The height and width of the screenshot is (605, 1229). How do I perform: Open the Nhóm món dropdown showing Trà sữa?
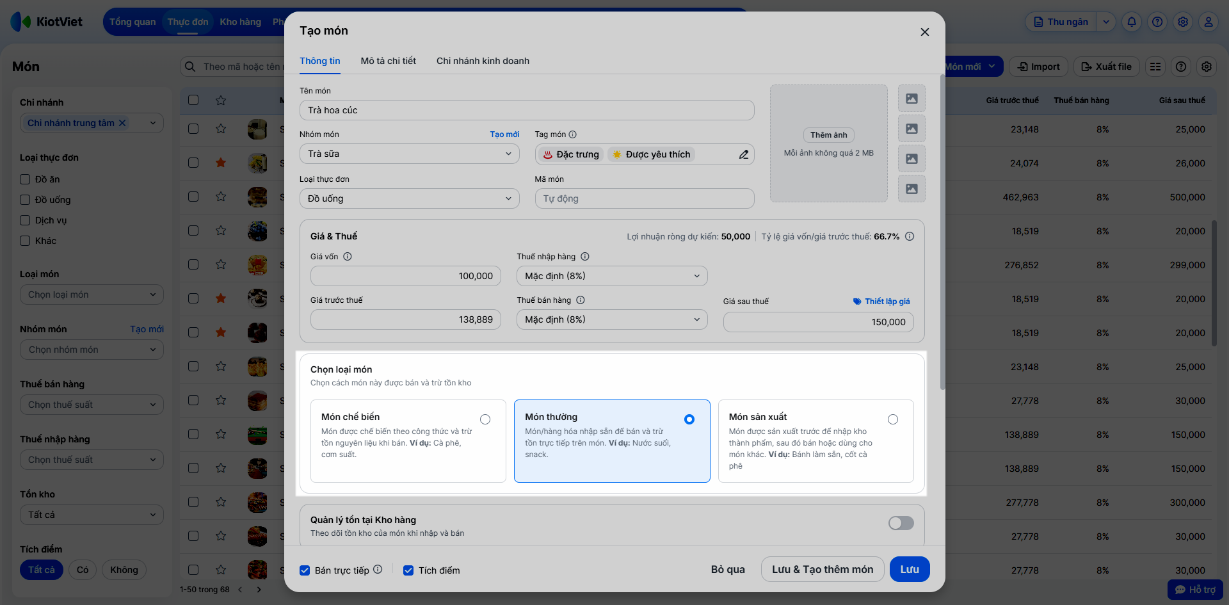click(x=410, y=154)
